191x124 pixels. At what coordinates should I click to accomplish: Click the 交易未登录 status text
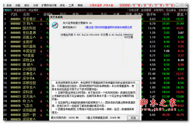[96, 5]
